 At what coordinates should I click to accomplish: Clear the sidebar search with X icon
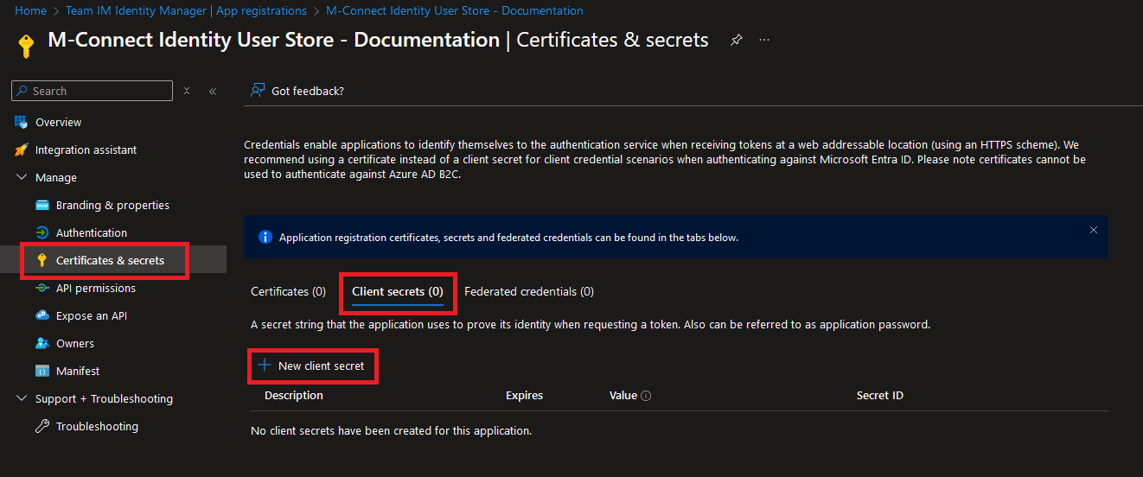187,91
